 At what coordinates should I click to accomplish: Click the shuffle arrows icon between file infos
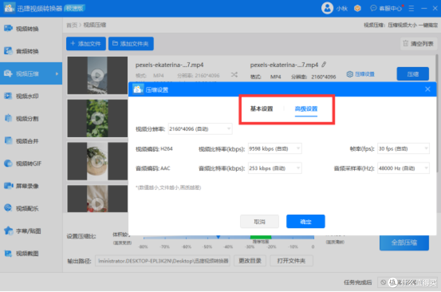coord(234,75)
